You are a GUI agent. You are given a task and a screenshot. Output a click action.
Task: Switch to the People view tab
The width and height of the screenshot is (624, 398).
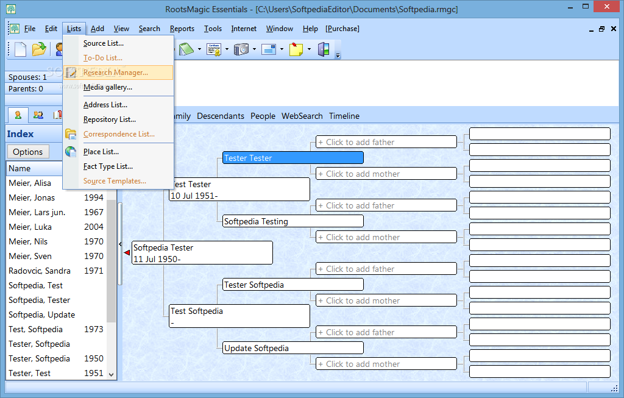pyautogui.click(x=263, y=116)
